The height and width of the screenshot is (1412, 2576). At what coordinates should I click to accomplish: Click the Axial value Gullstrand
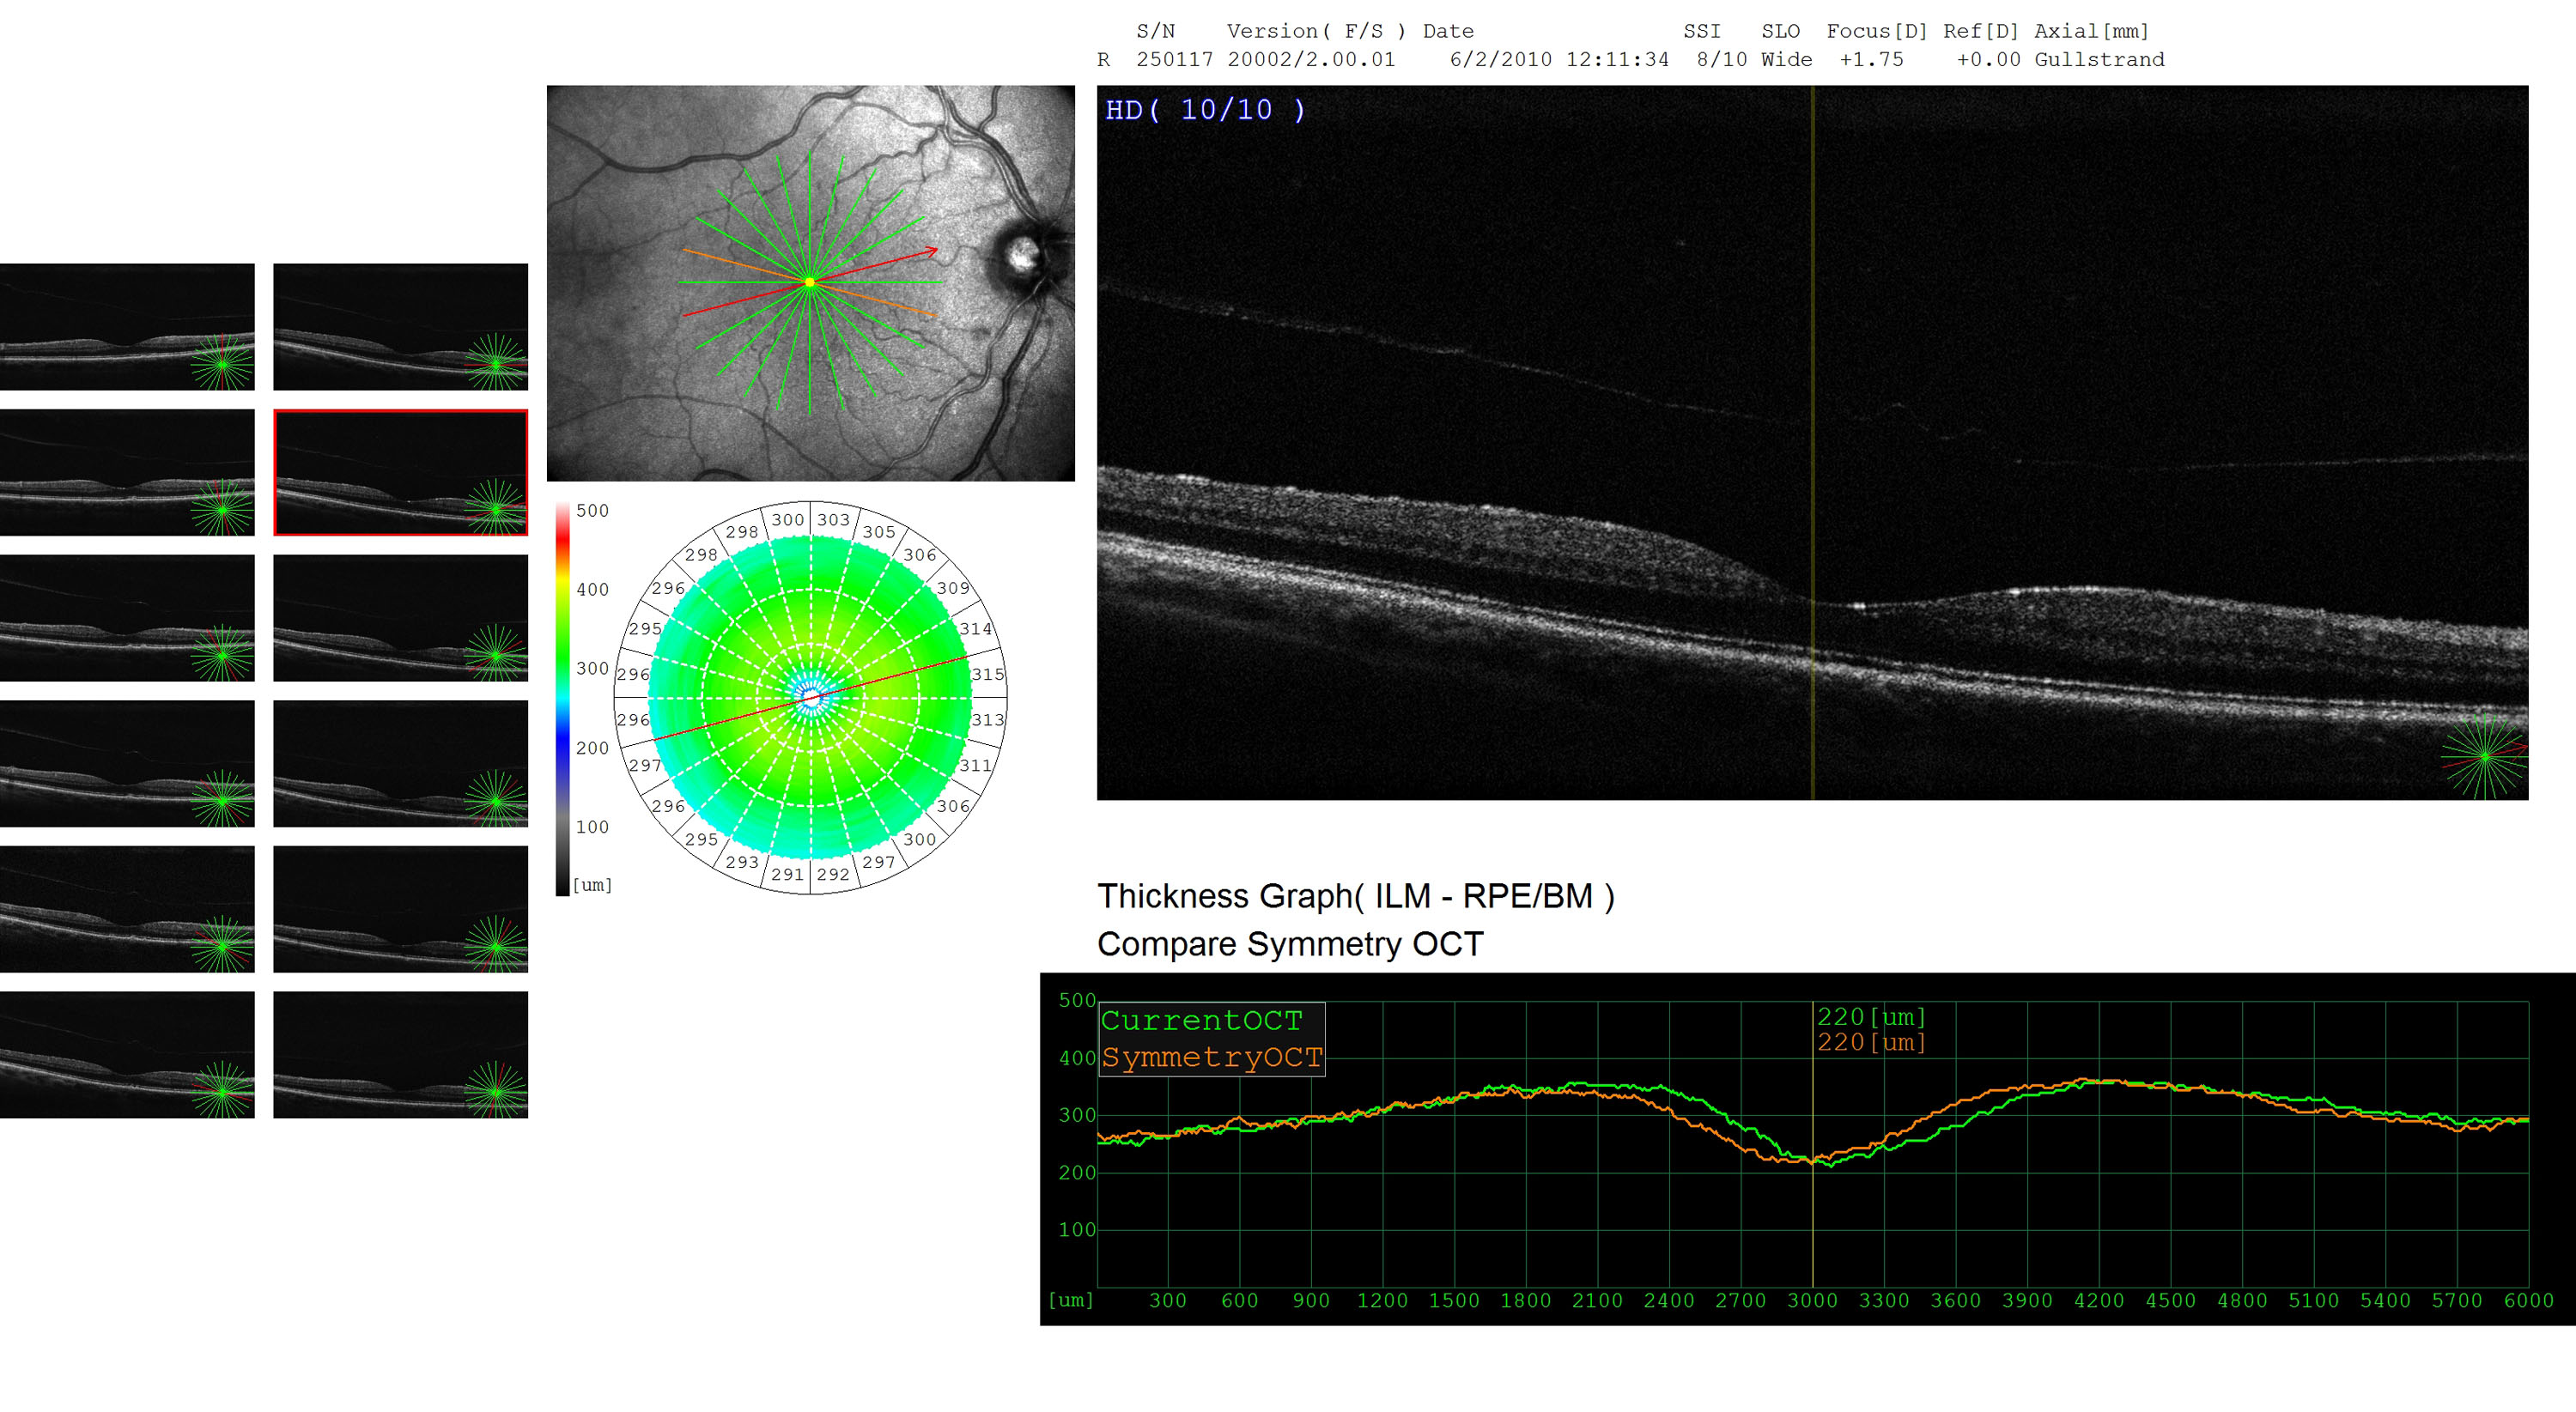pyautogui.click(x=2099, y=60)
